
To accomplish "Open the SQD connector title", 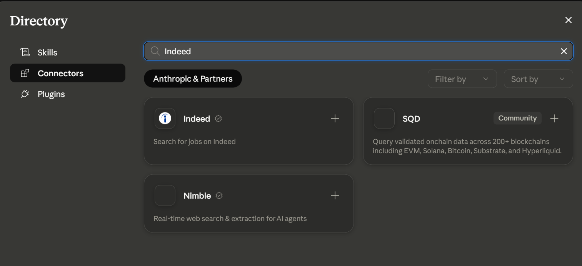I will pyautogui.click(x=411, y=119).
